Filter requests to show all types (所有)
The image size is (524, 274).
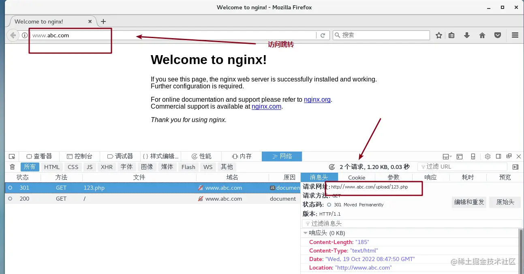[30, 167]
